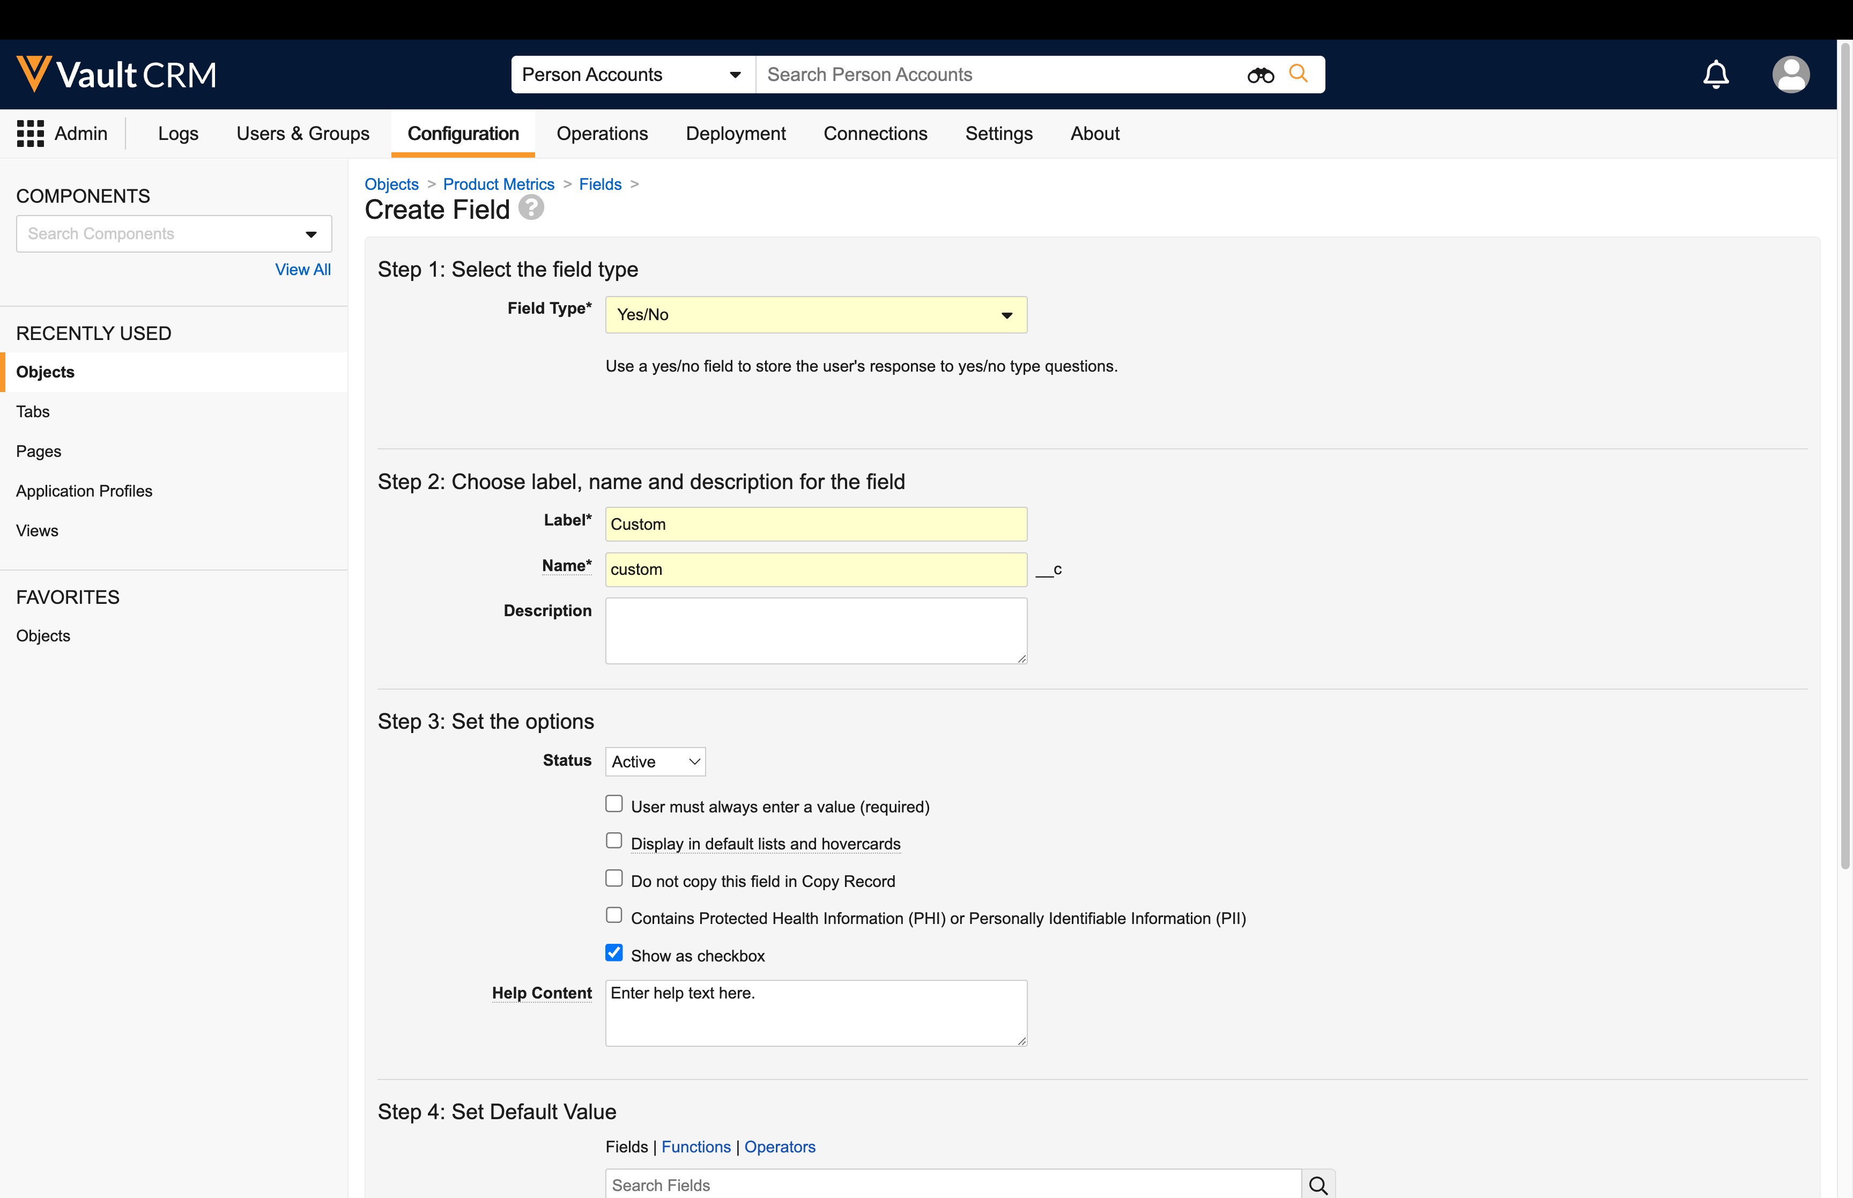
Task: Open the notifications bell
Action: coord(1715,75)
